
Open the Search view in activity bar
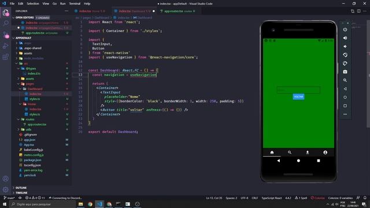(5, 23)
